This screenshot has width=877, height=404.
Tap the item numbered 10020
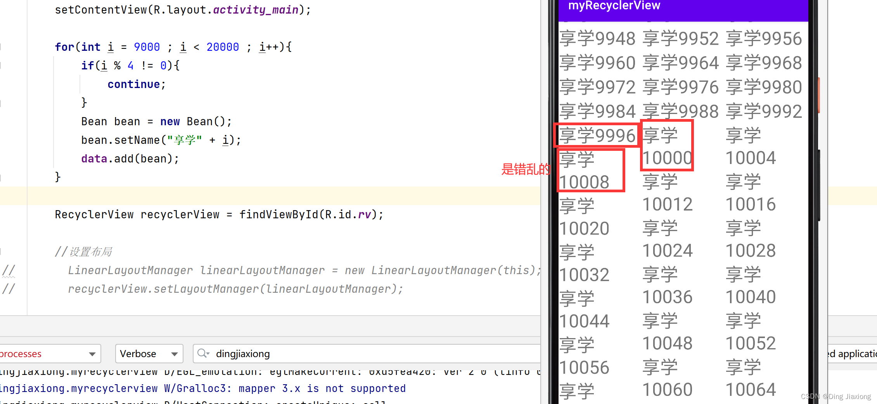click(584, 218)
